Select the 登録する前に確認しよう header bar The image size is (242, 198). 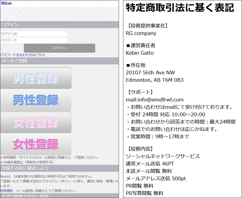point(60,168)
